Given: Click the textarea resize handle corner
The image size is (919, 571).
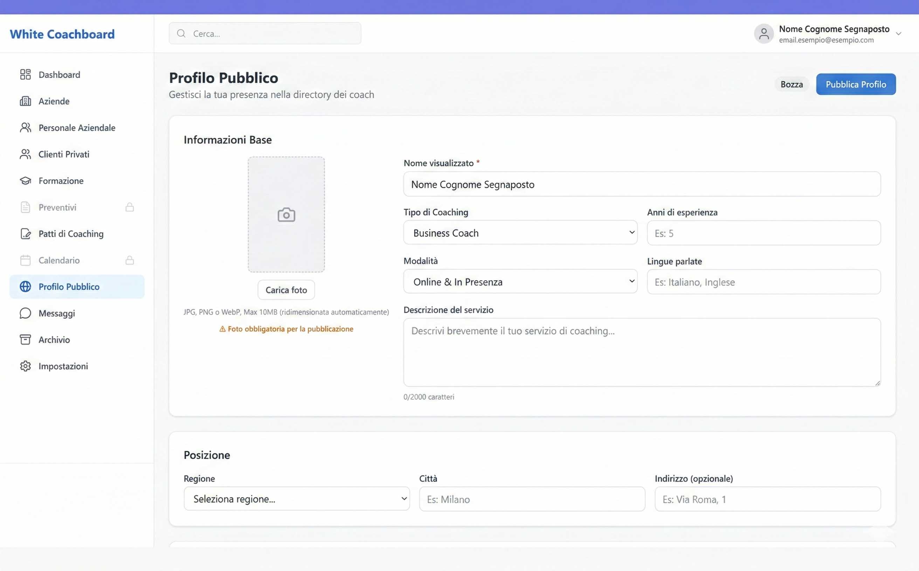Looking at the screenshot, I should click(877, 383).
